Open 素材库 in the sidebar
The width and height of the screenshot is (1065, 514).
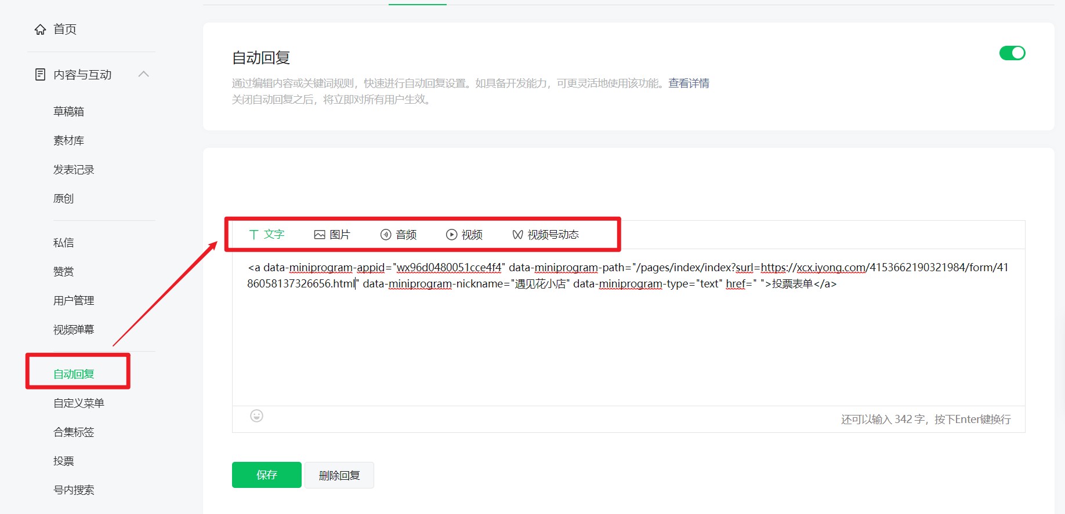click(x=68, y=140)
